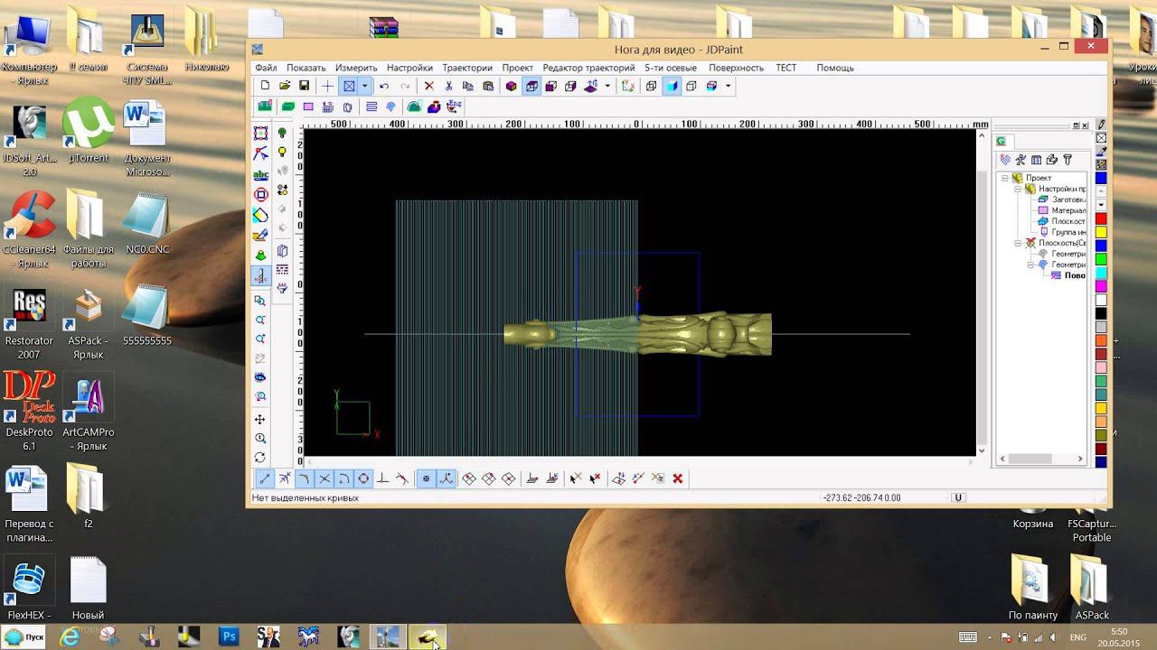
Task: Select the Материал tree item
Action: coord(1068,210)
